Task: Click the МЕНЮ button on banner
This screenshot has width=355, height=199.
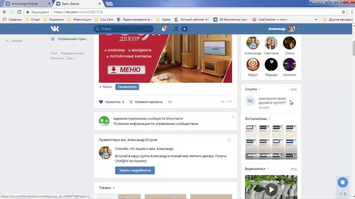Action: 126,70
